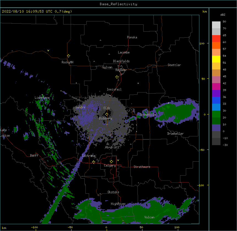This screenshot has height=231, width=237.
Task: Click the 50 tick on the bottom axis
Action: tap(141, 227)
